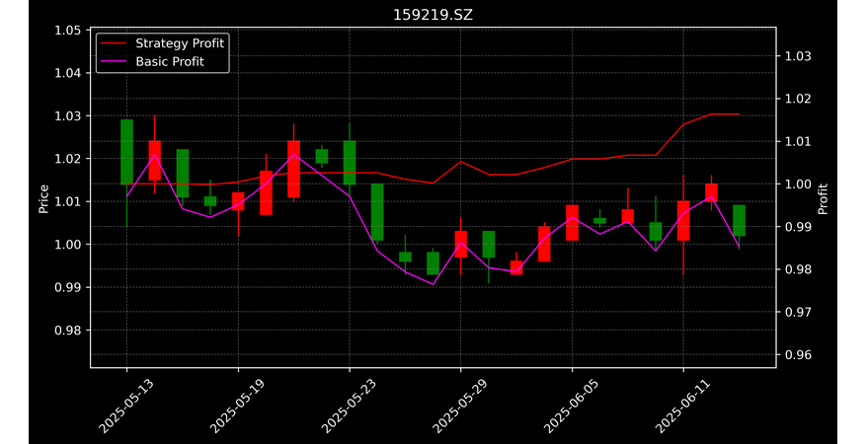Image resolution: width=867 pixels, height=444 pixels.
Task: Click the 0.96 tick on the Profit axis
Action: [798, 354]
